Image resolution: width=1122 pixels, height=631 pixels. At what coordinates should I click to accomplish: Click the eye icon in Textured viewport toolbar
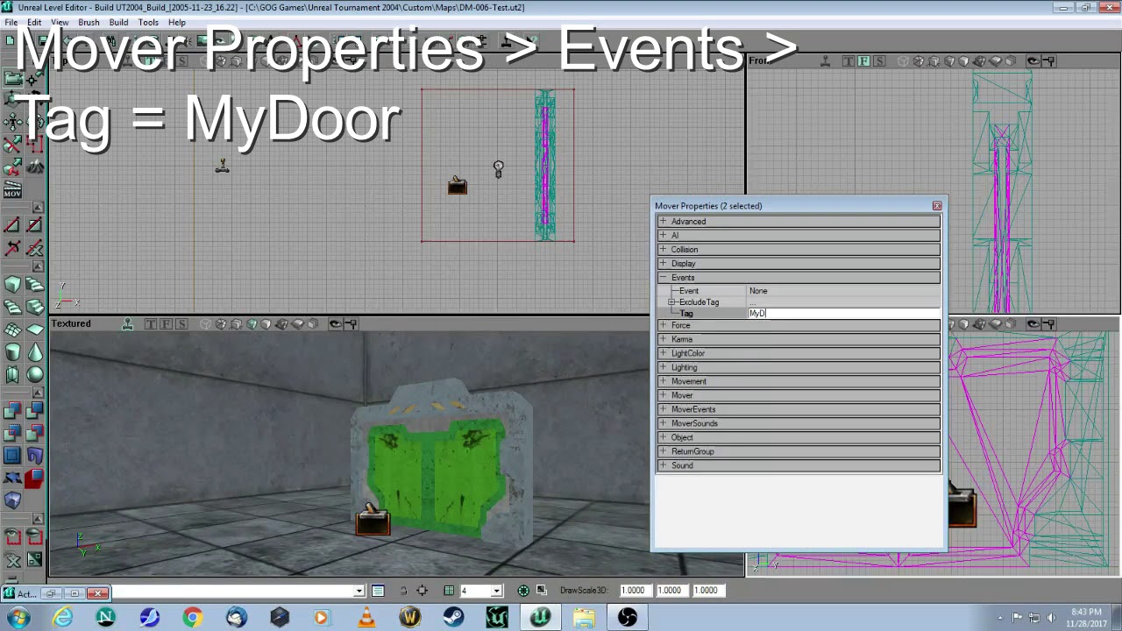[336, 324]
